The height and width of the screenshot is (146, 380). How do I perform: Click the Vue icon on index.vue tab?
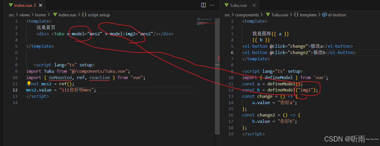click(11, 5)
